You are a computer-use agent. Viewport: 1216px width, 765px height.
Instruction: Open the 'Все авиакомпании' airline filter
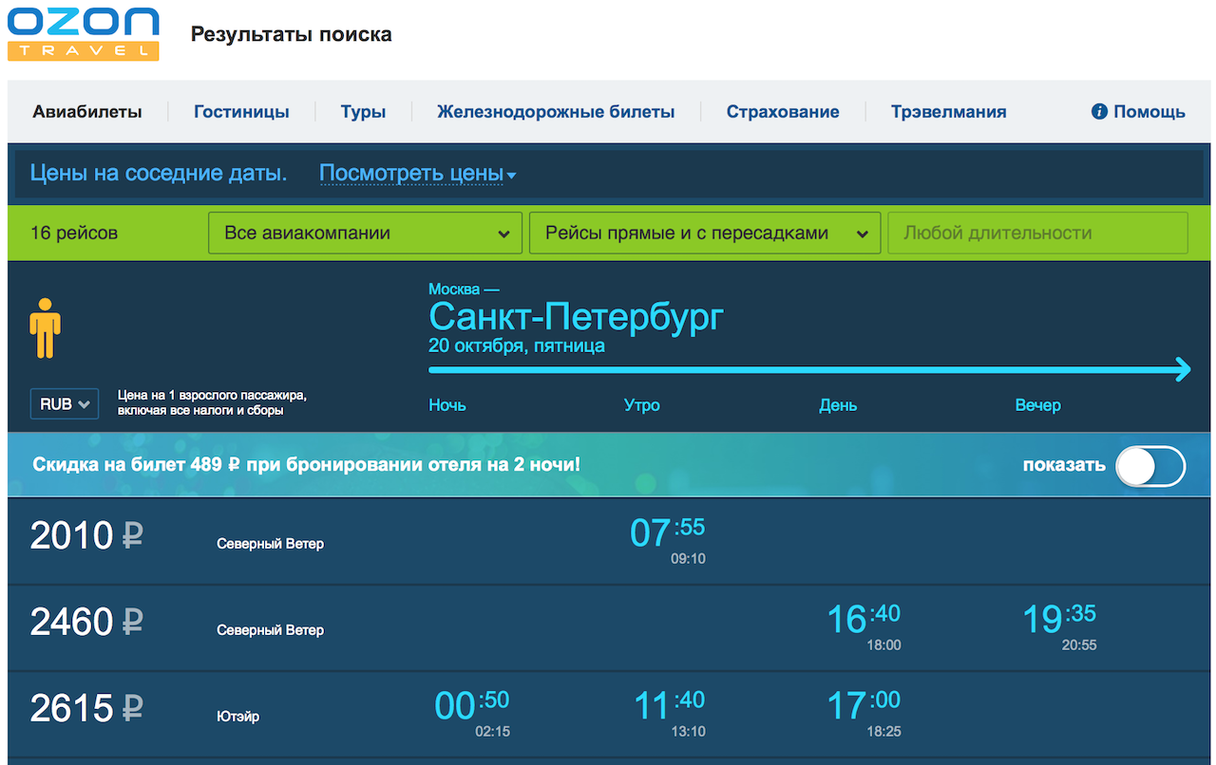tap(366, 233)
